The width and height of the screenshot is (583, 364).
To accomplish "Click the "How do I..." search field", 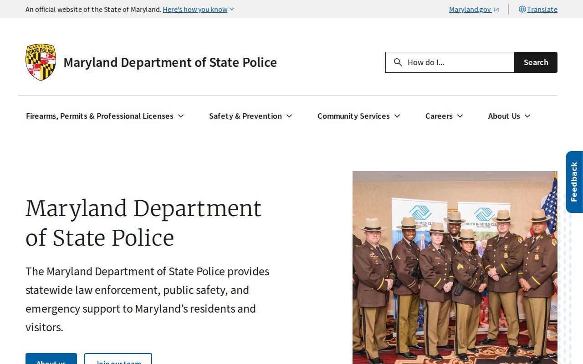I will [x=450, y=62].
